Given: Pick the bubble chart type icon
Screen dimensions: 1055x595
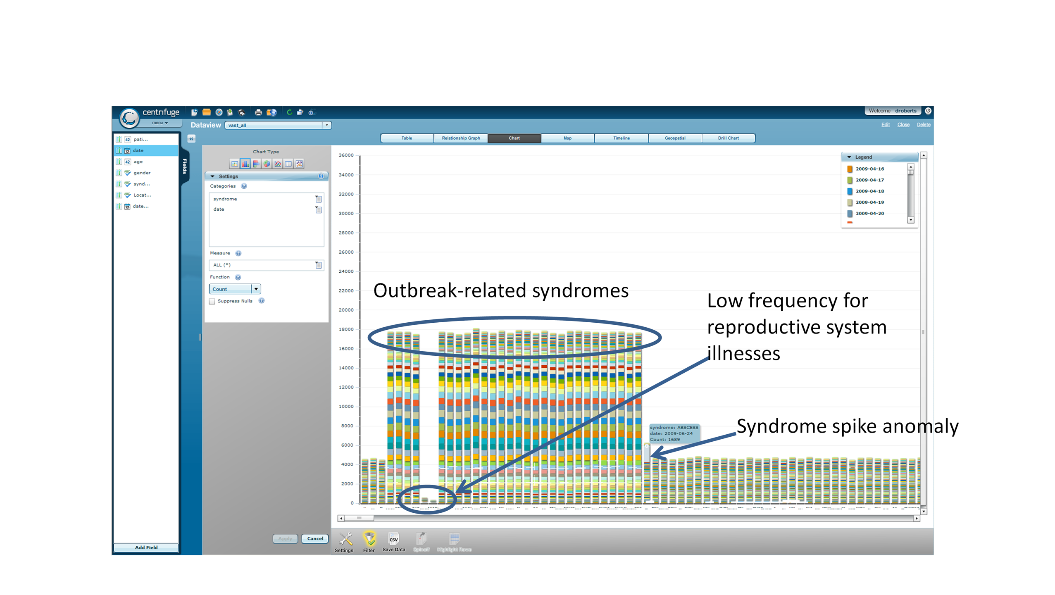Looking at the screenshot, I should [299, 164].
